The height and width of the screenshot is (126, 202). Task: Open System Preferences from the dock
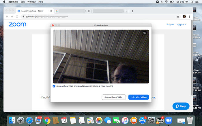click(151, 121)
